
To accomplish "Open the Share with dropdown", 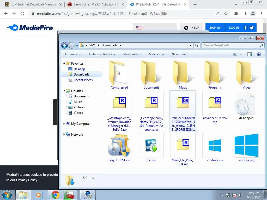I will point(132,54).
